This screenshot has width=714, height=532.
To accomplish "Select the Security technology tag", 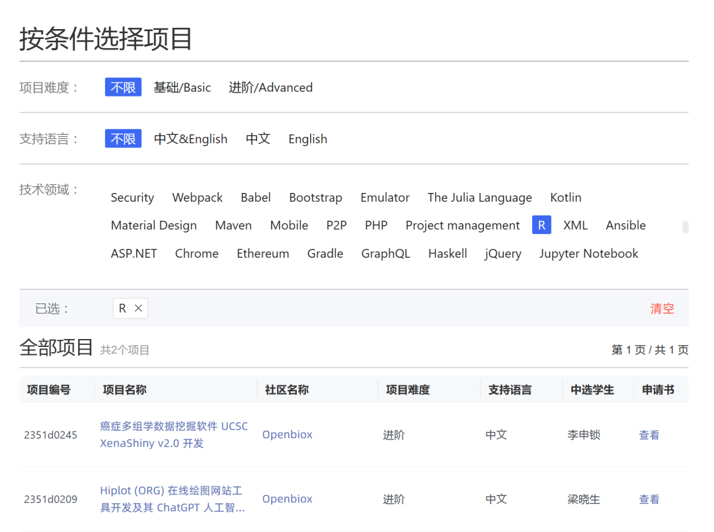I will click(x=132, y=197).
